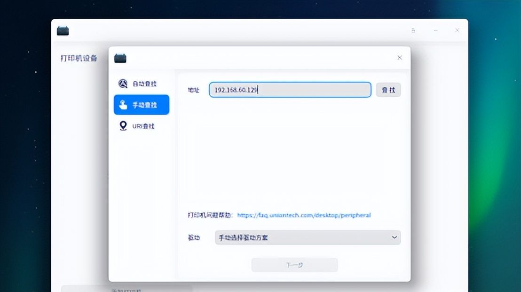This screenshot has height=292, width=521.
Task: Open the manual driver scheme combo box
Action: [308, 238]
